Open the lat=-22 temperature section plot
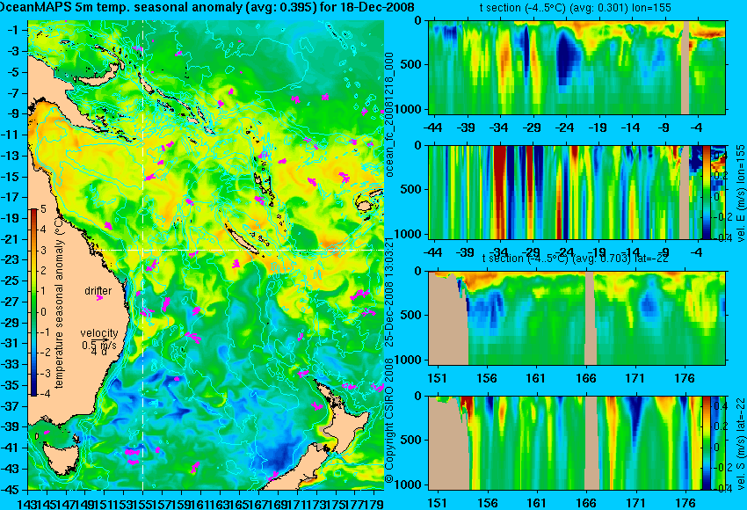Viewport: 747px width, 510px height. 577,318
